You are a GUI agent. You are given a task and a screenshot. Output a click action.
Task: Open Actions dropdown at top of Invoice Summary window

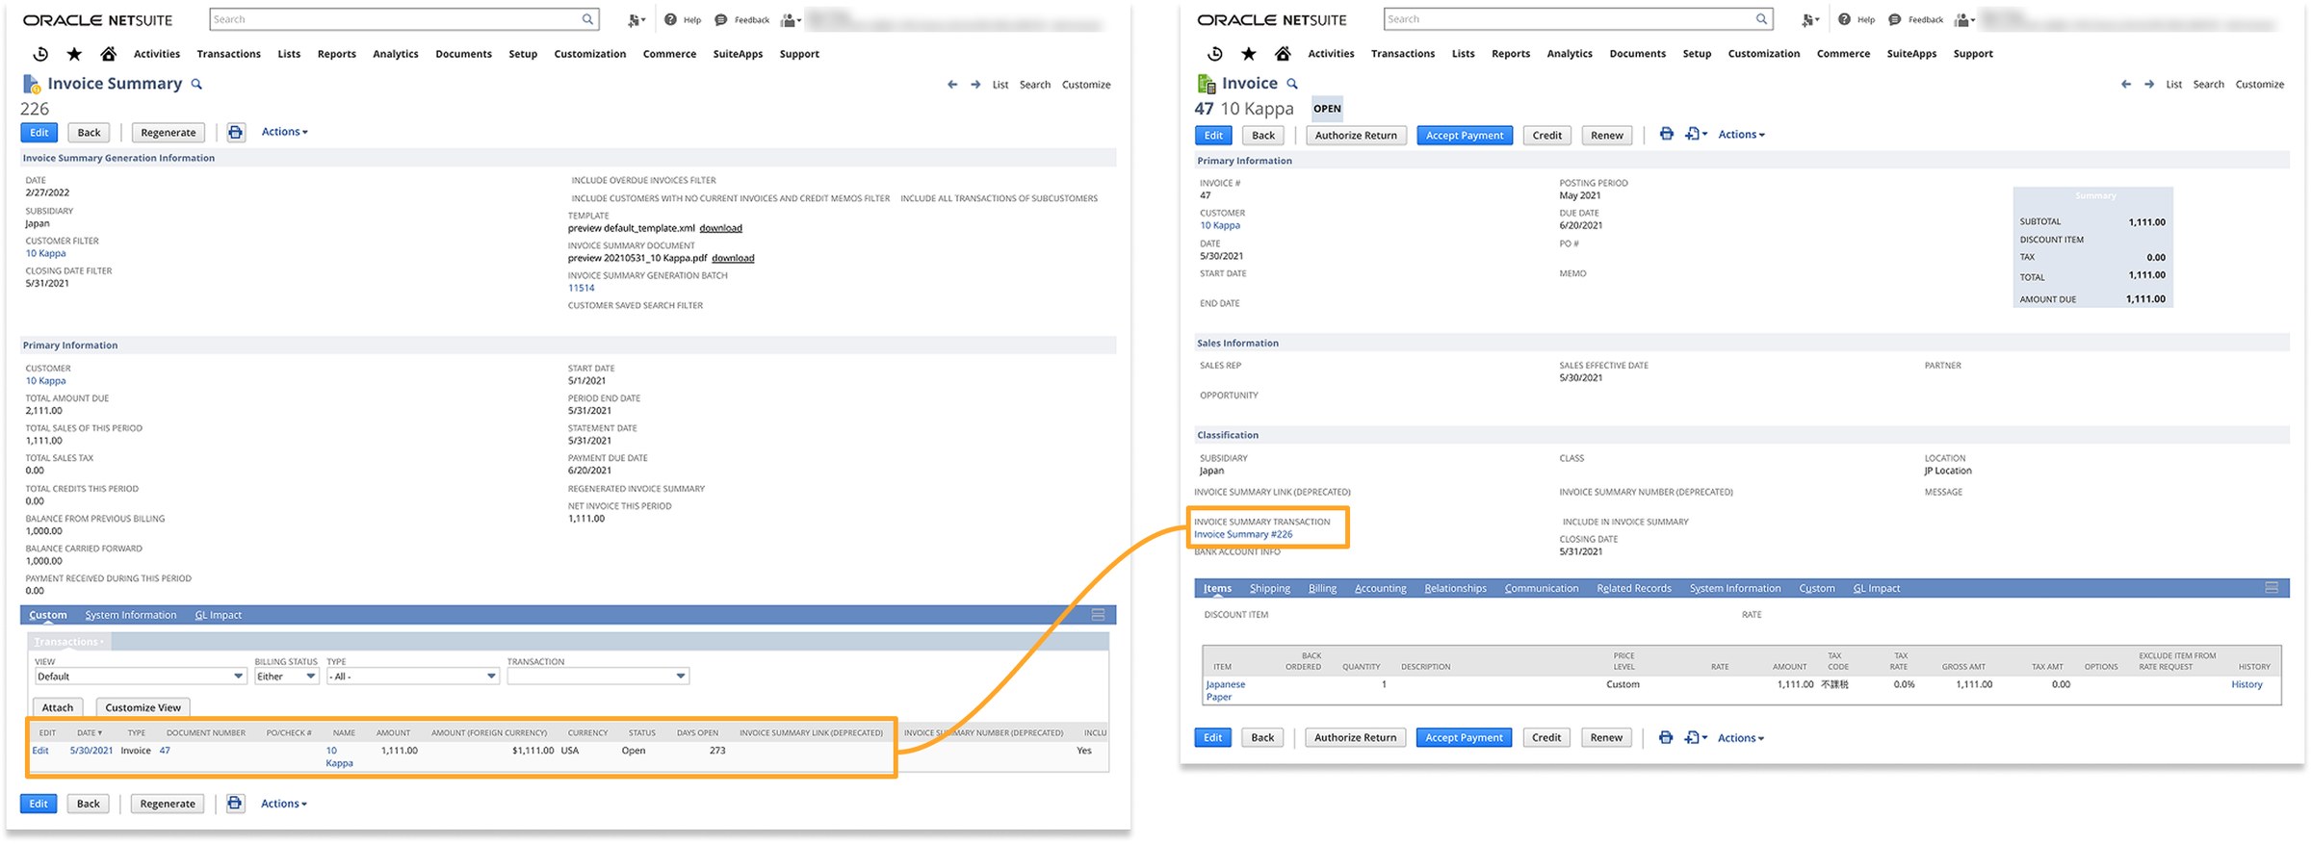[x=284, y=132]
